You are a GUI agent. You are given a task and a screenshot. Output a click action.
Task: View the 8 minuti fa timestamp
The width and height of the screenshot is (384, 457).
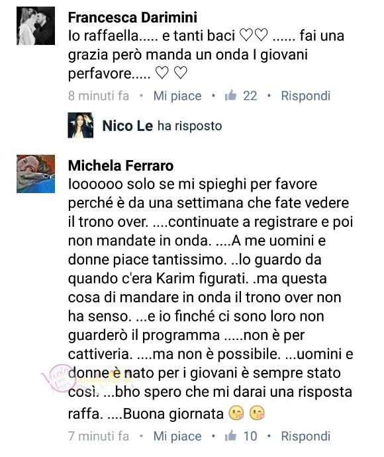click(x=99, y=96)
